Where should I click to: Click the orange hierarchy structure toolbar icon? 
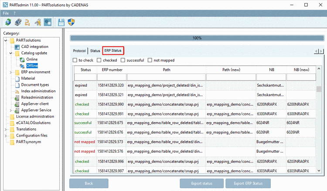pyautogui.click(x=27, y=22)
